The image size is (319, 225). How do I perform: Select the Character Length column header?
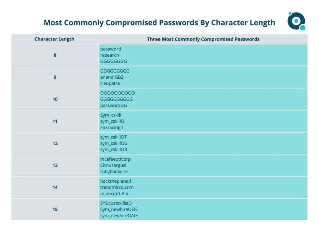[x=55, y=39]
